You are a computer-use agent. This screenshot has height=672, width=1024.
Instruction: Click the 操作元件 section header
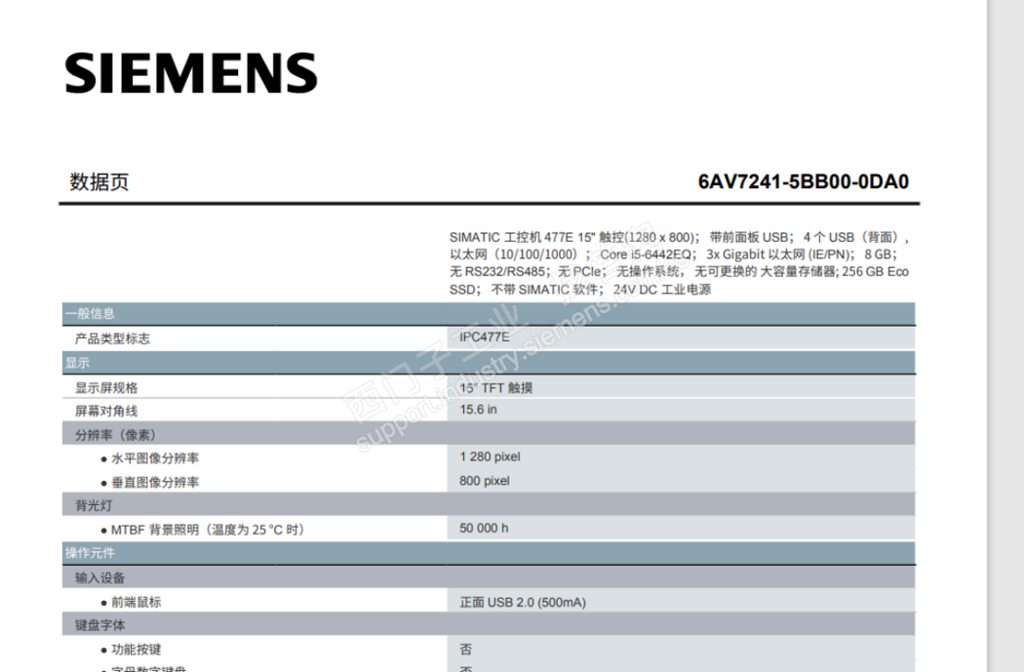489,553
